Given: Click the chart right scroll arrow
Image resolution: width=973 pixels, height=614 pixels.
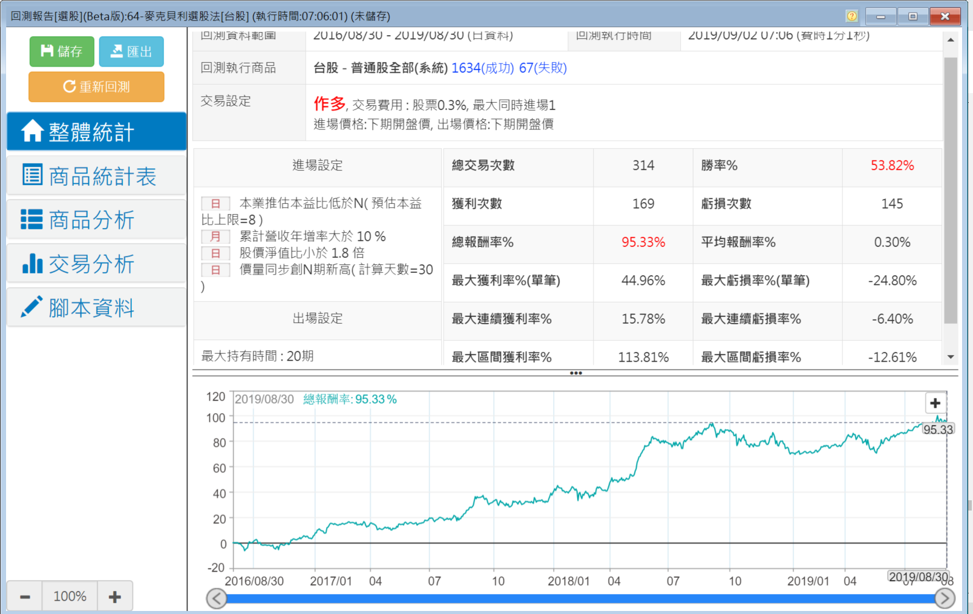Looking at the screenshot, I should pyautogui.click(x=945, y=598).
